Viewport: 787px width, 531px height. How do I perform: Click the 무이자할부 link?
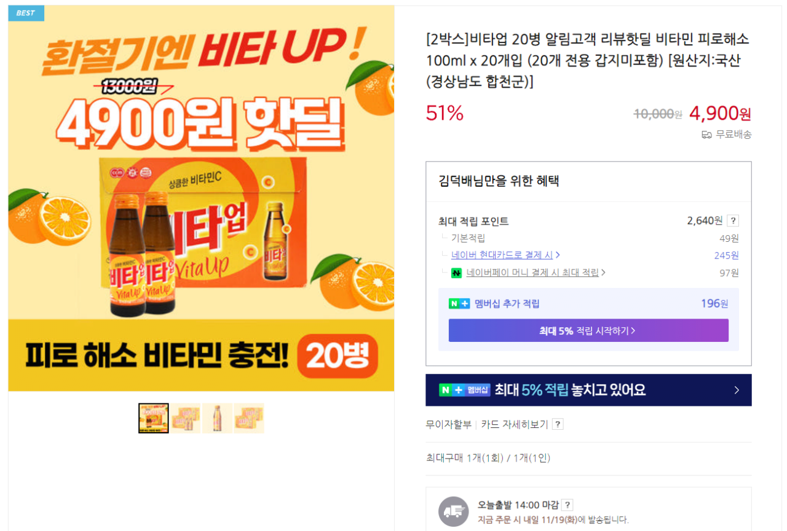[448, 424]
